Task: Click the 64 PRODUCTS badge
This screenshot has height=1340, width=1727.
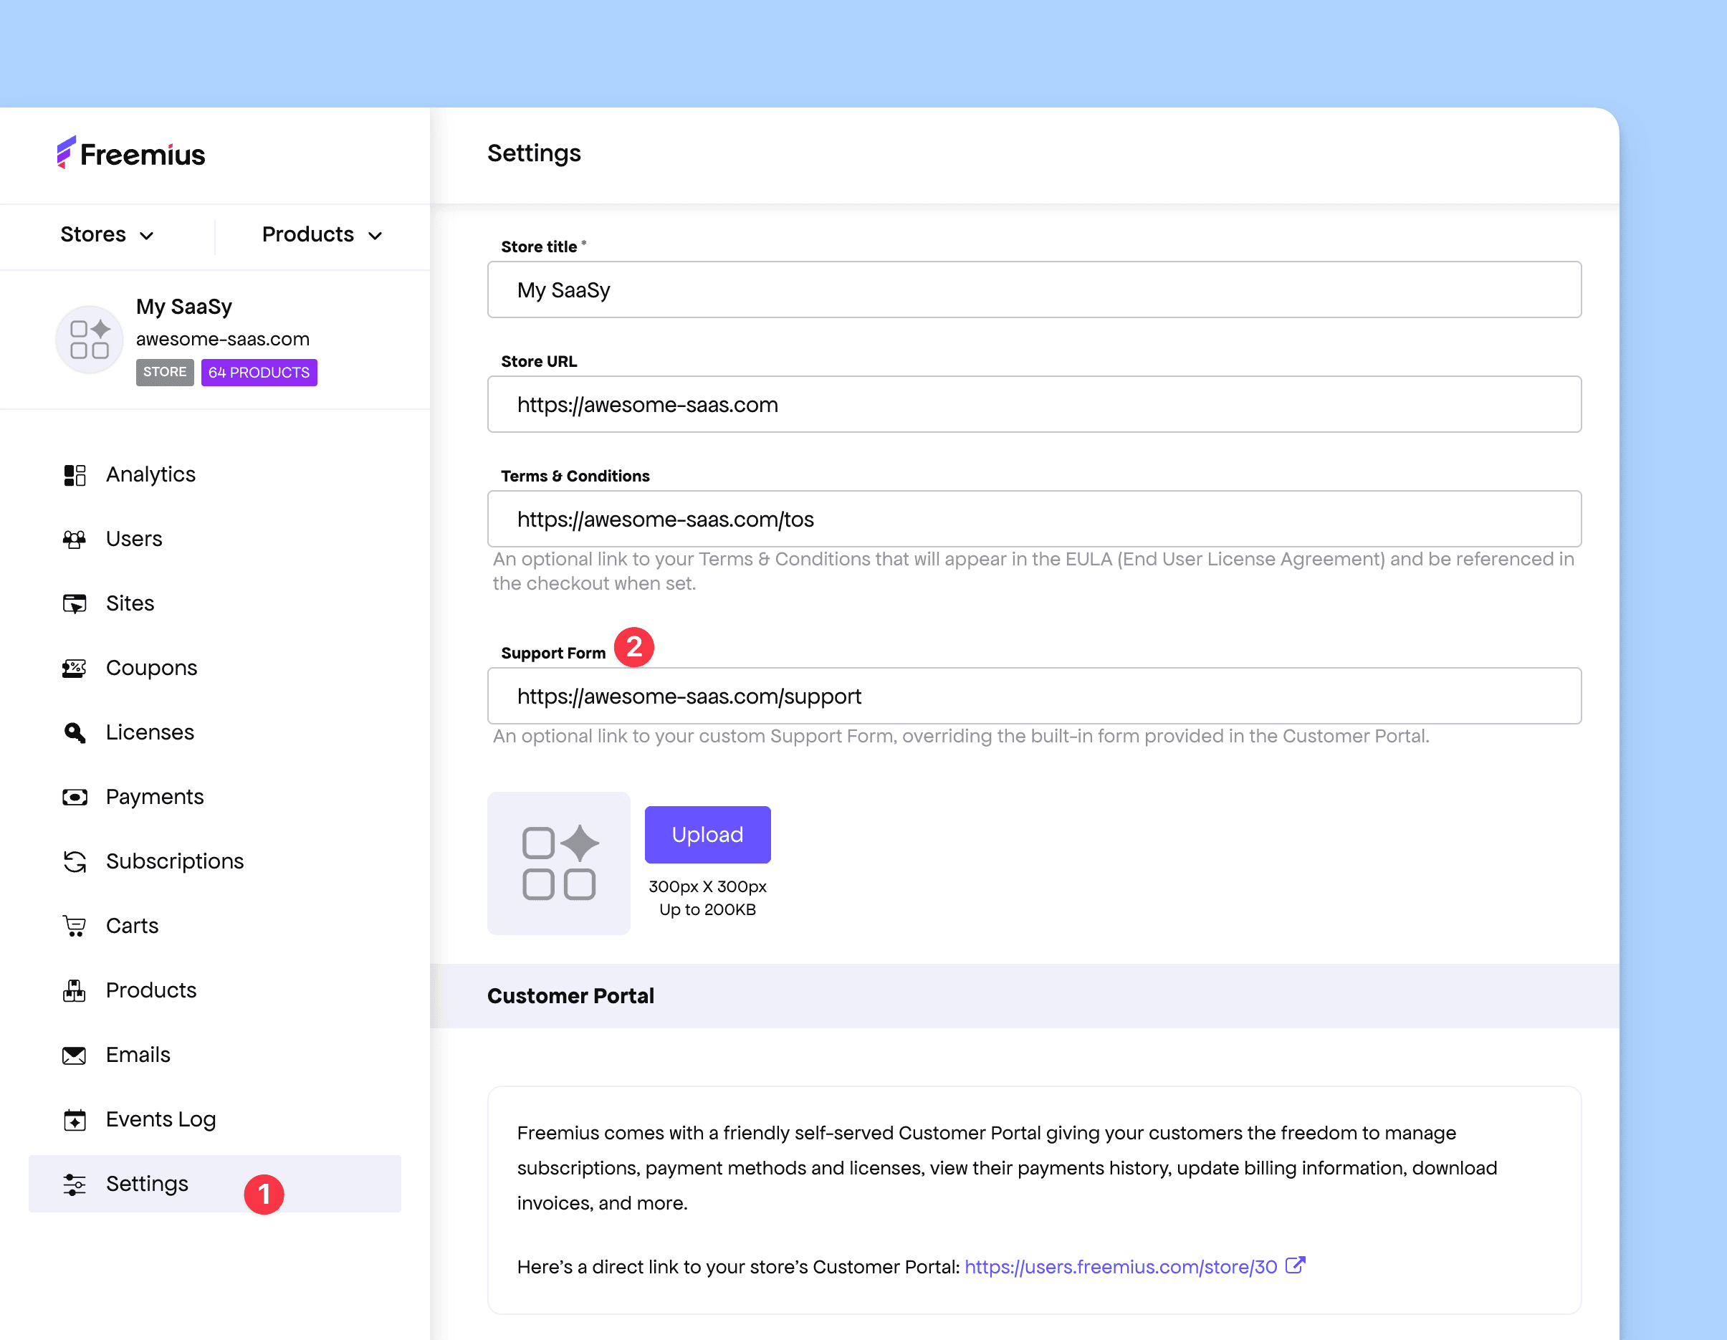Action: pyautogui.click(x=259, y=373)
